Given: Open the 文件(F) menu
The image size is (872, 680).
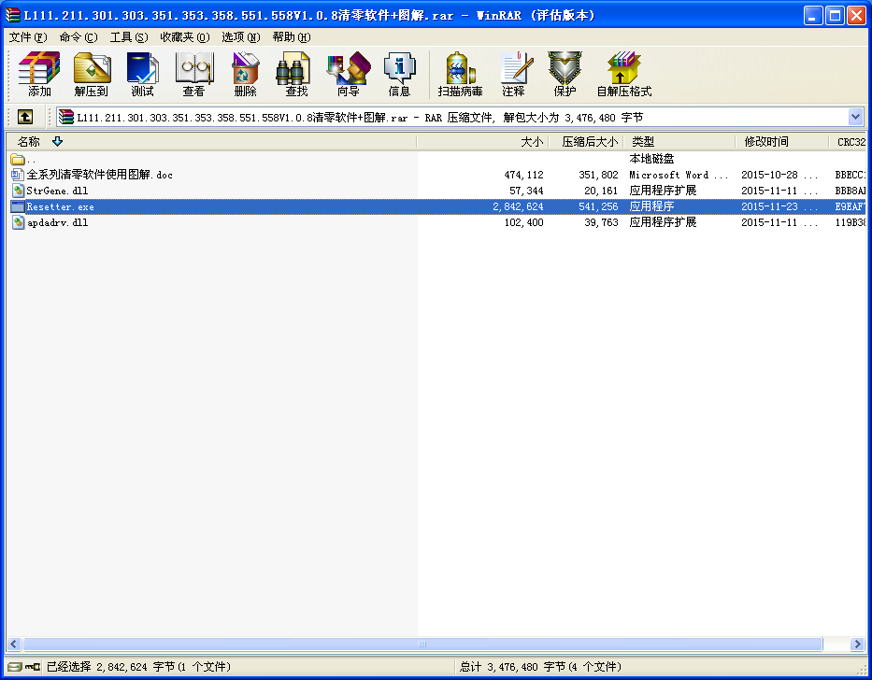Looking at the screenshot, I should 28,37.
